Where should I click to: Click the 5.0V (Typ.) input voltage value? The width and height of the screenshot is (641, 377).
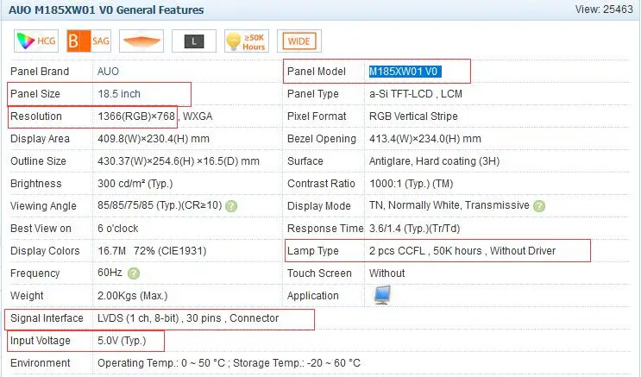pos(122,341)
